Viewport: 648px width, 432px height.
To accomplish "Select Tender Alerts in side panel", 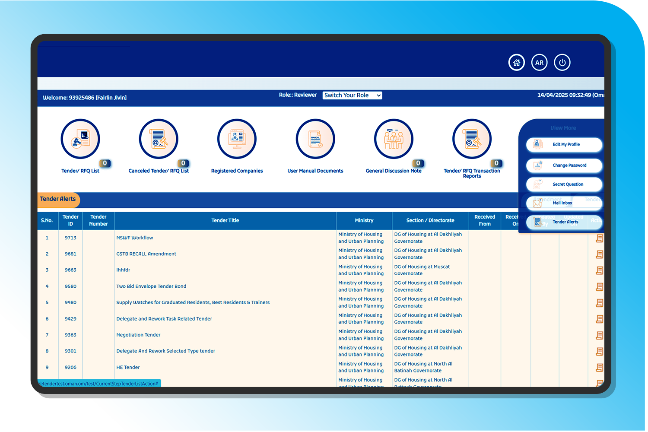I will pos(564,222).
